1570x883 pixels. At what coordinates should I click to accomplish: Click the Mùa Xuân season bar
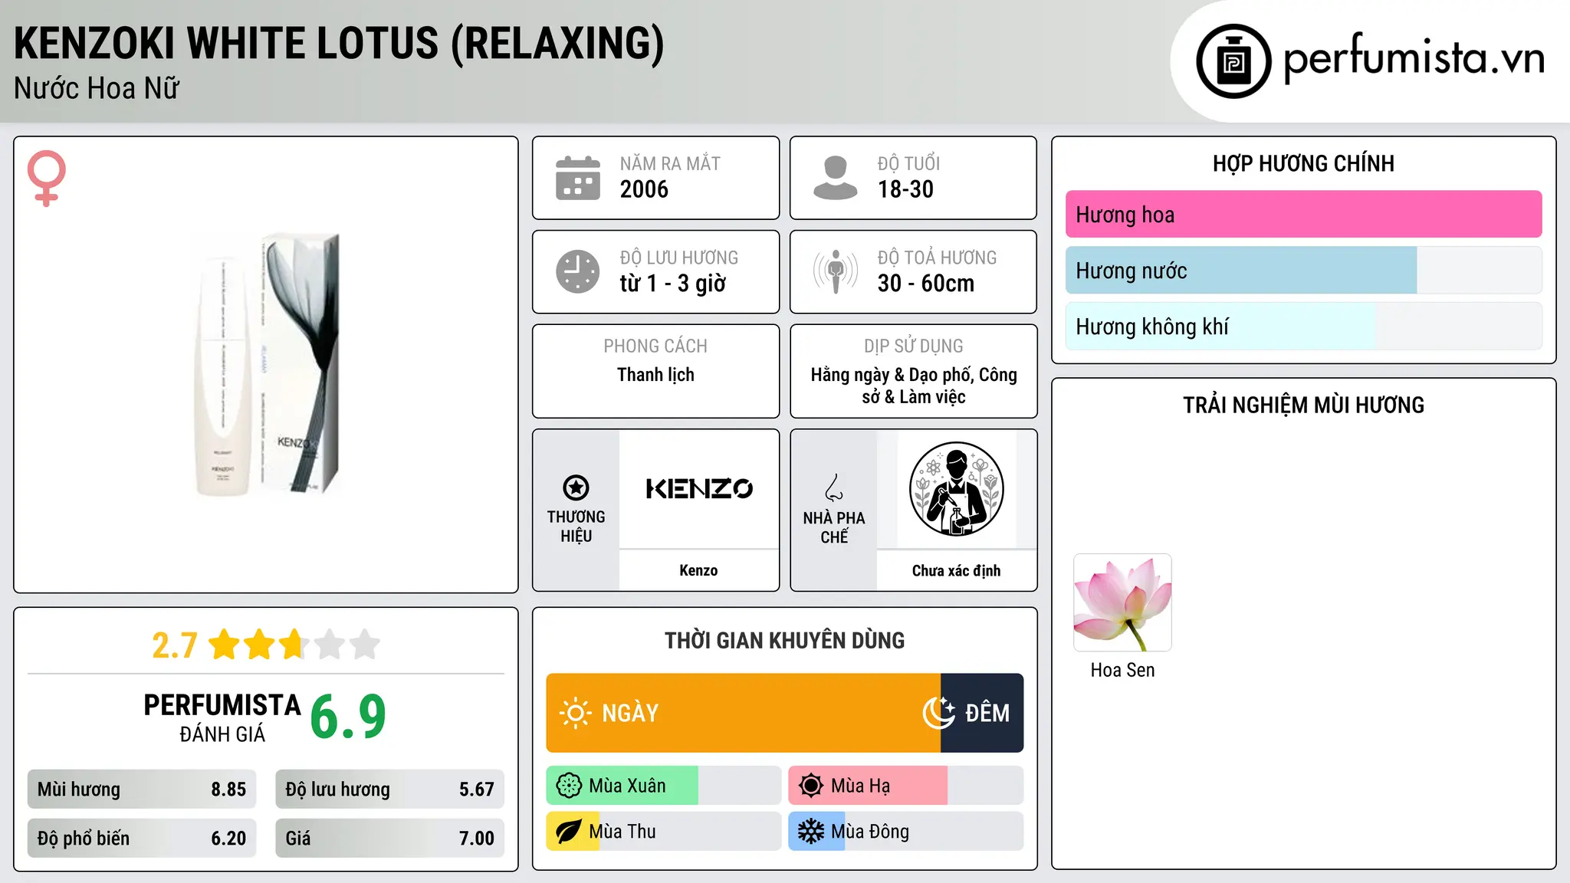point(663,786)
